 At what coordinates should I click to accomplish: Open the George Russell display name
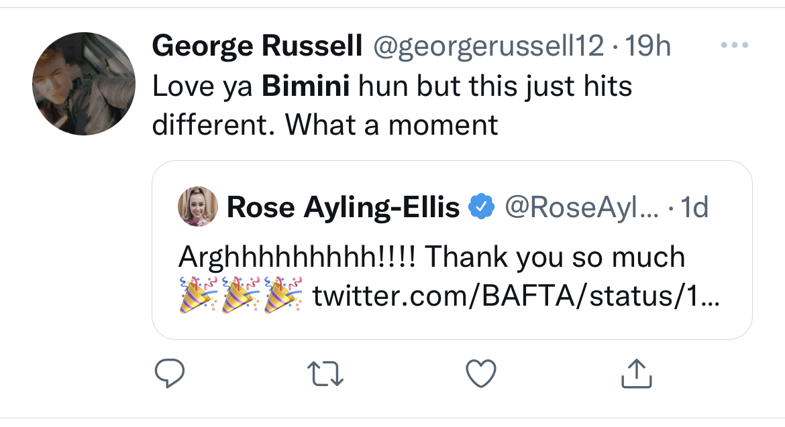[257, 46]
